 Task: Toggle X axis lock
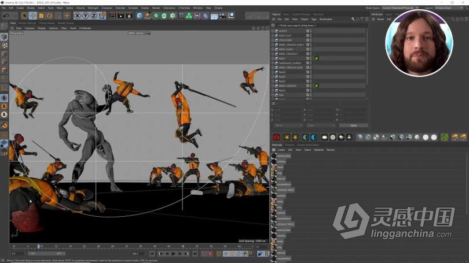click(x=77, y=16)
